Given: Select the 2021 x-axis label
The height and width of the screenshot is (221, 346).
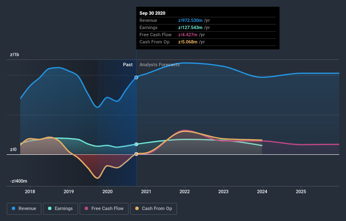Looking at the screenshot, I should point(146,191).
